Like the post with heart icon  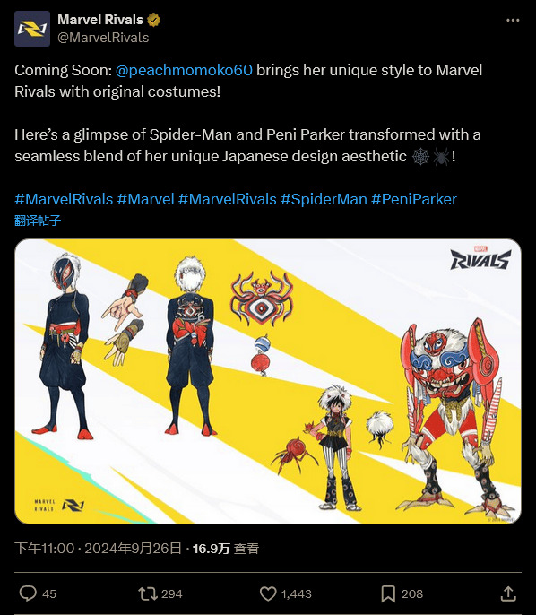[x=268, y=593]
